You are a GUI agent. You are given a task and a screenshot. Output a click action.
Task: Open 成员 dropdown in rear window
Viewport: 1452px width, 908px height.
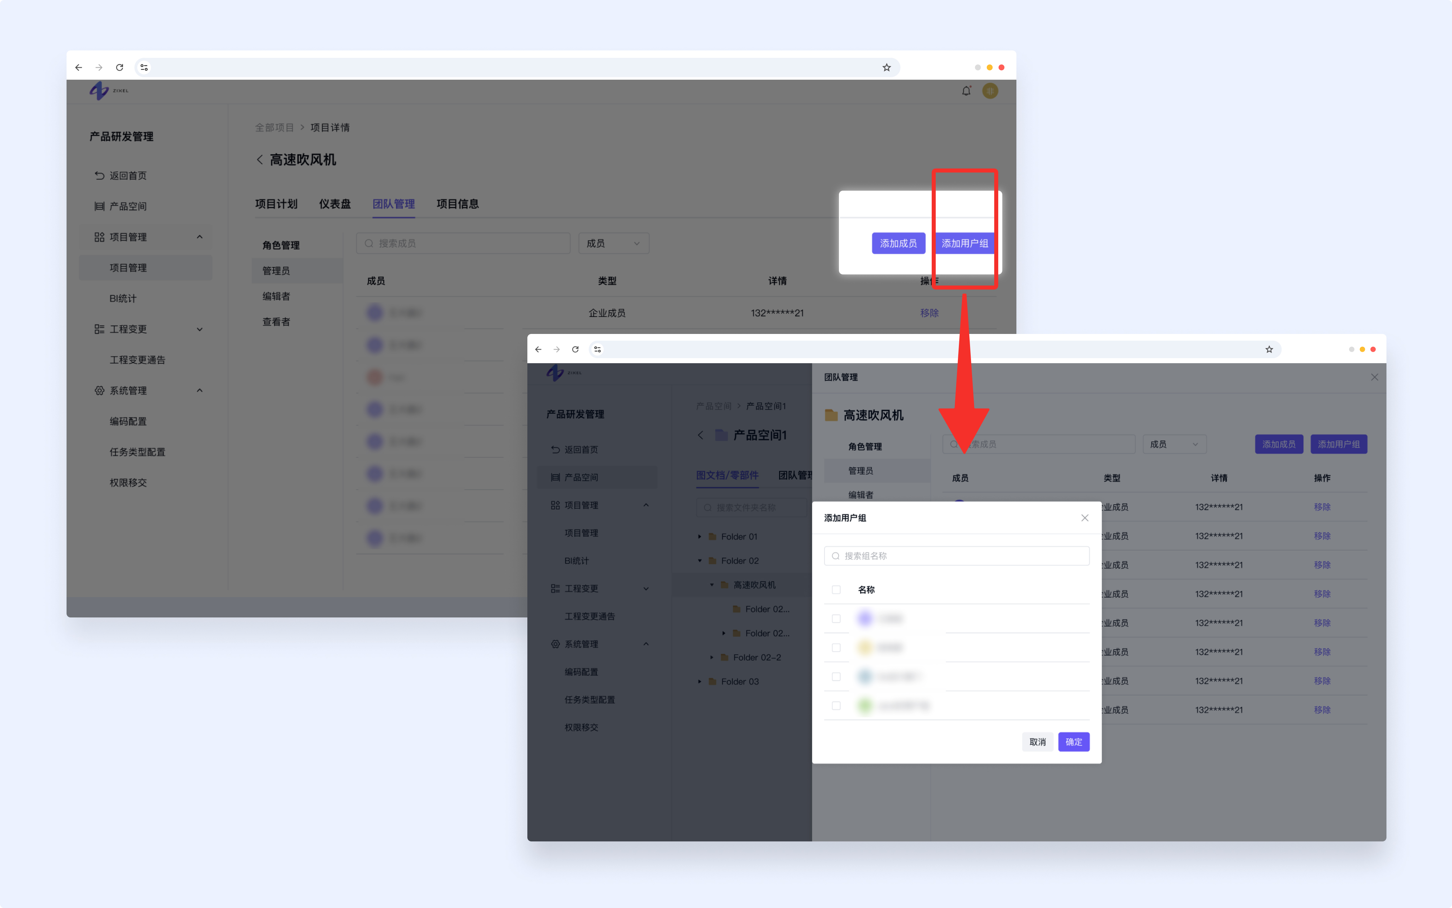(613, 243)
